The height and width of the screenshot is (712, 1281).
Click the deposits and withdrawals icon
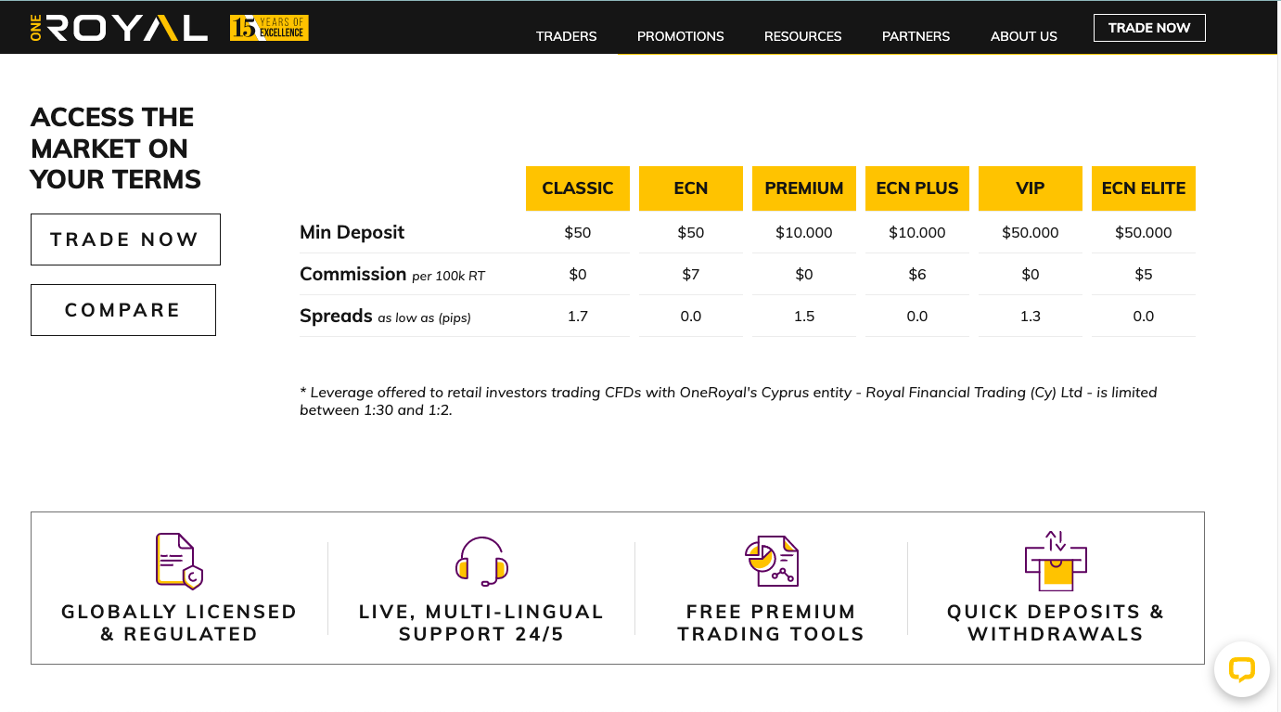pos(1056,561)
